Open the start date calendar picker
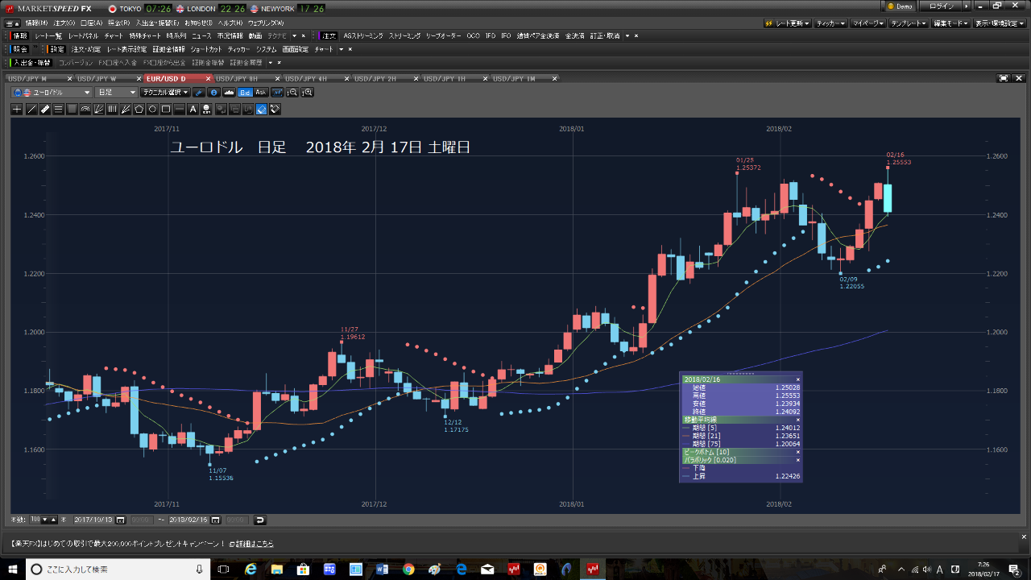The width and height of the screenshot is (1031, 580). point(120,520)
